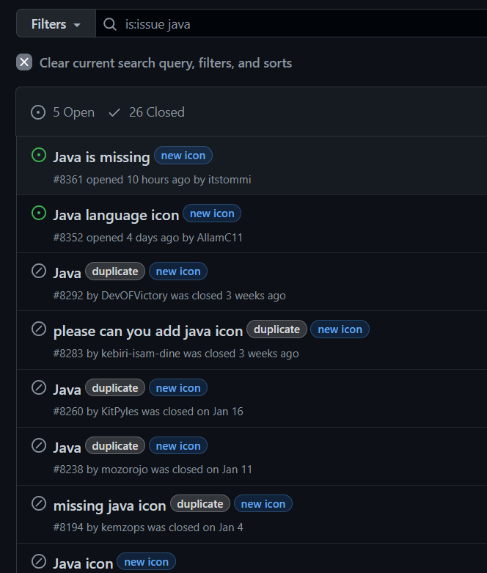Click 'new icon' label on issue #8283
The image size is (487, 573).
(x=340, y=329)
